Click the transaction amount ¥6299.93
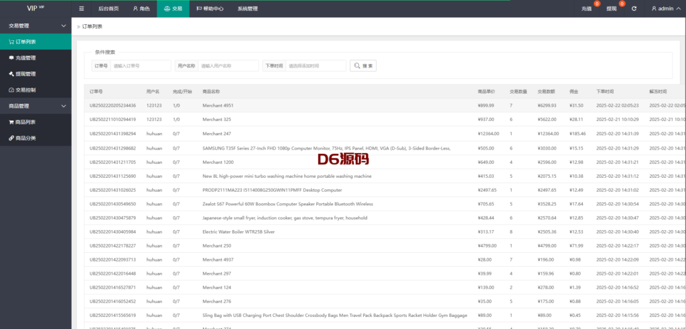Viewport: 686px width, 329px height. tap(547, 105)
